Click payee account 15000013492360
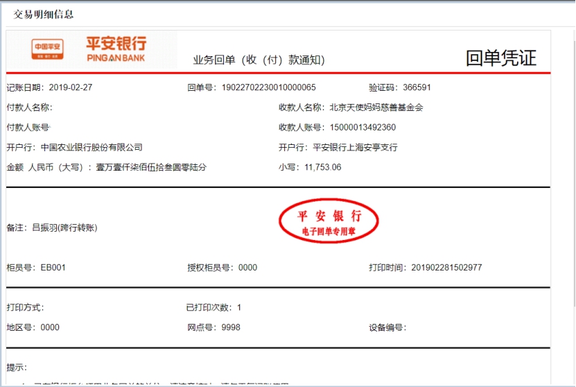The height and width of the screenshot is (387, 576). tap(363, 128)
